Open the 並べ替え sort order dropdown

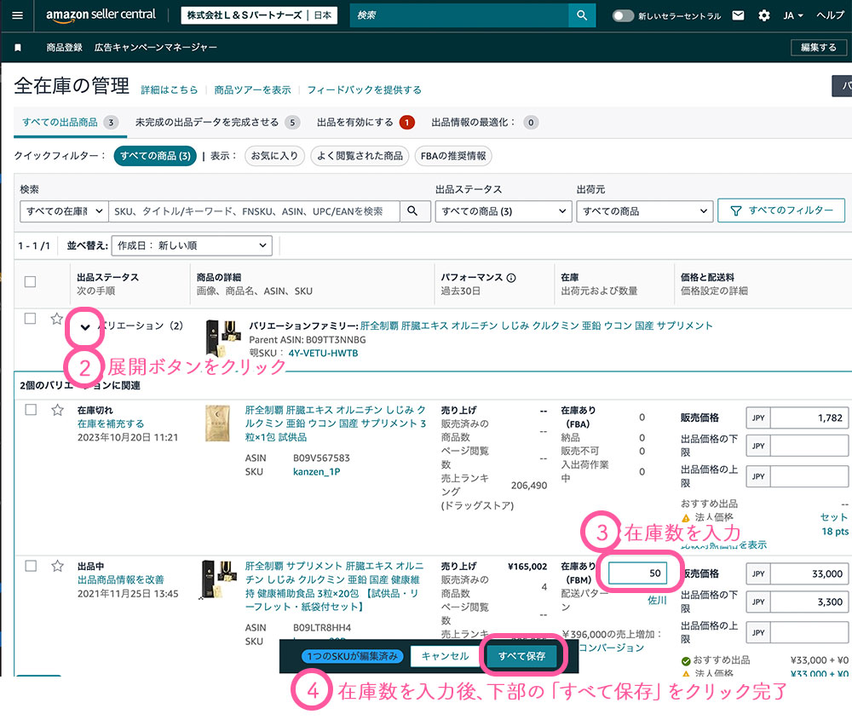[x=192, y=245]
